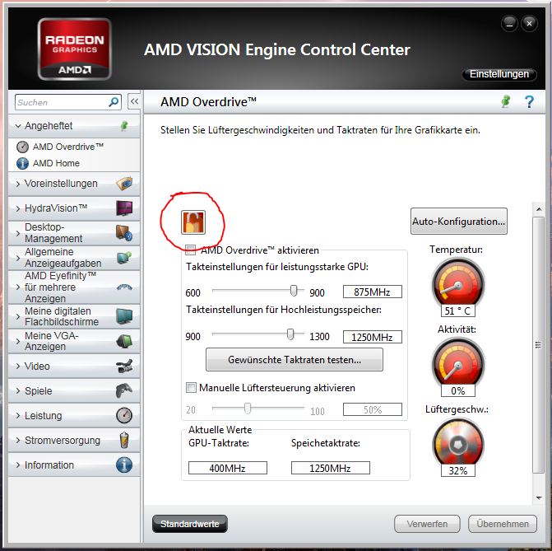Expand the Video section
This screenshot has width=552, height=551.
[x=17, y=366]
